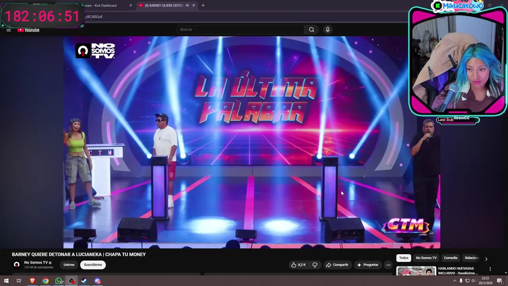Viewport: 508px width, 286px height.
Task: Click the Preguntar AI button
Action: [x=368, y=265]
